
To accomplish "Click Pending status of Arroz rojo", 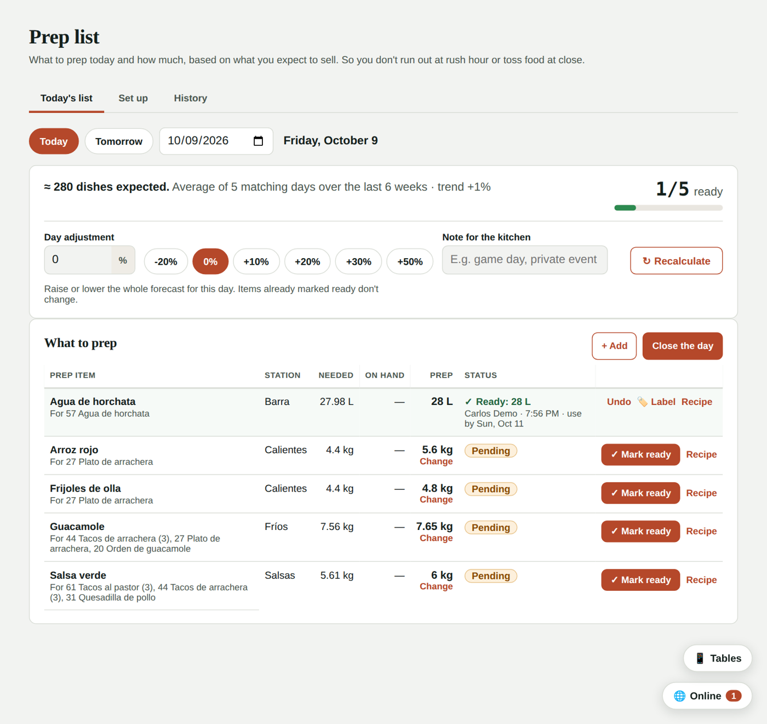I will click(x=491, y=451).
